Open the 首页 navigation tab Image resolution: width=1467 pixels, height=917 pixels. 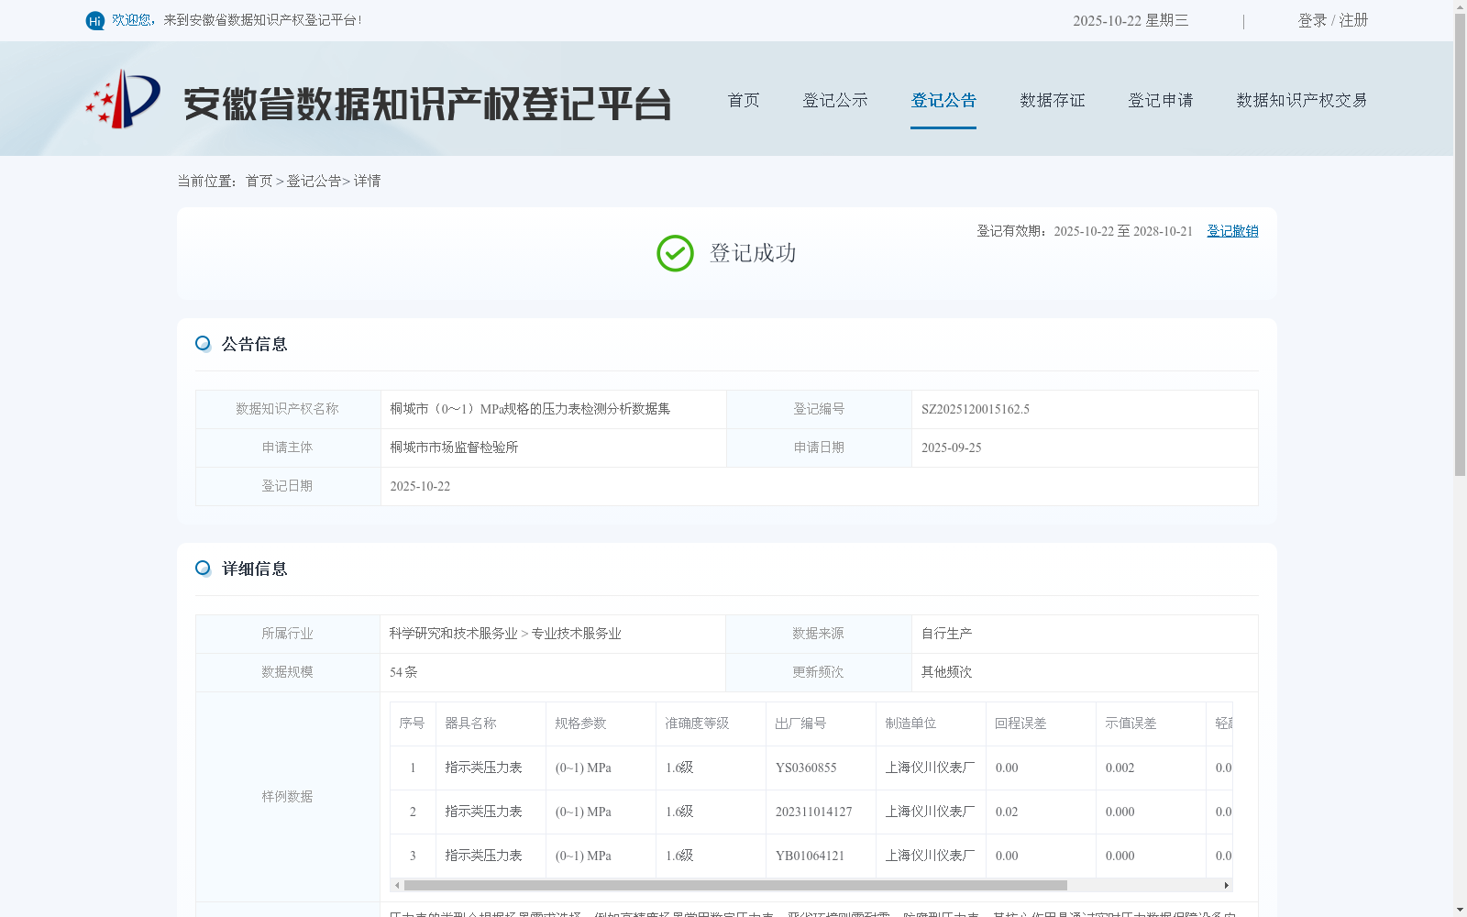[744, 100]
